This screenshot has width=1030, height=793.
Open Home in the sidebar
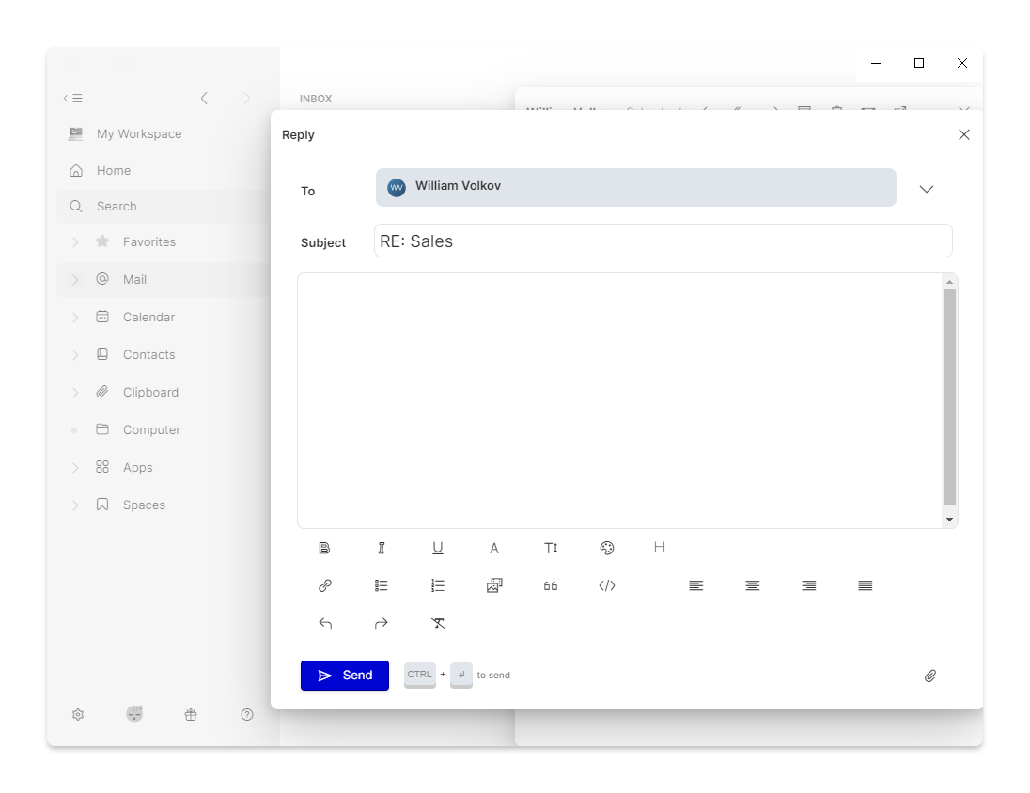114,170
